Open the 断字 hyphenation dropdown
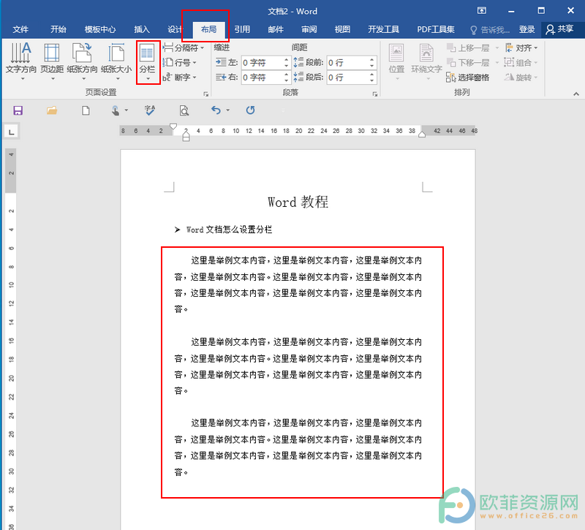The height and width of the screenshot is (530, 585). pos(179,77)
